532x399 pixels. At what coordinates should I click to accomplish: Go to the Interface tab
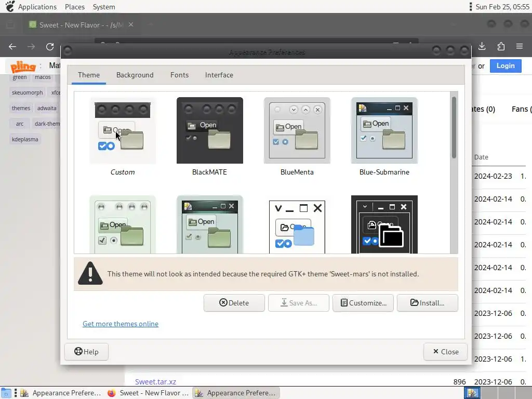click(219, 75)
